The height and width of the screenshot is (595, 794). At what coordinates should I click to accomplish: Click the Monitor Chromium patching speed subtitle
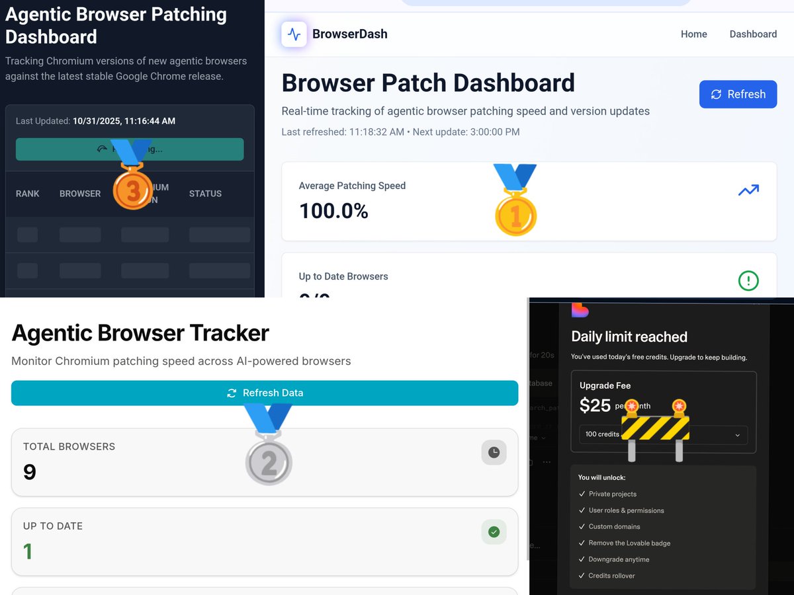pos(181,361)
